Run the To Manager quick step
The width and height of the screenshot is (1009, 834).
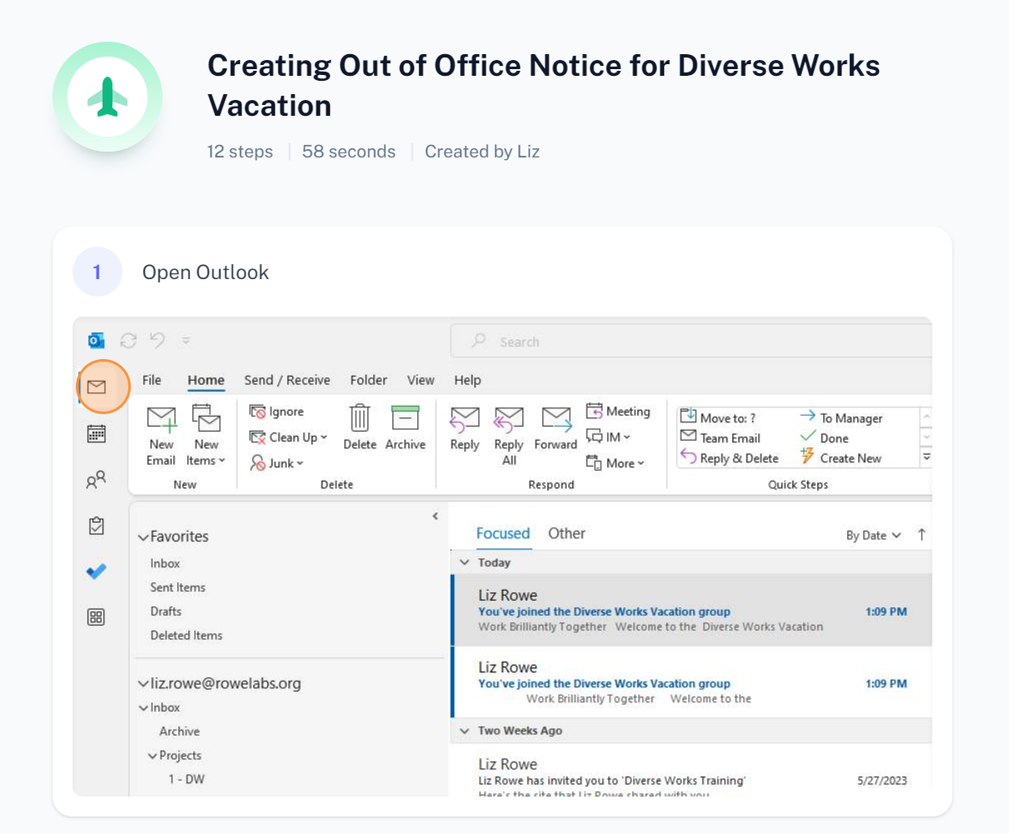click(842, 417)
